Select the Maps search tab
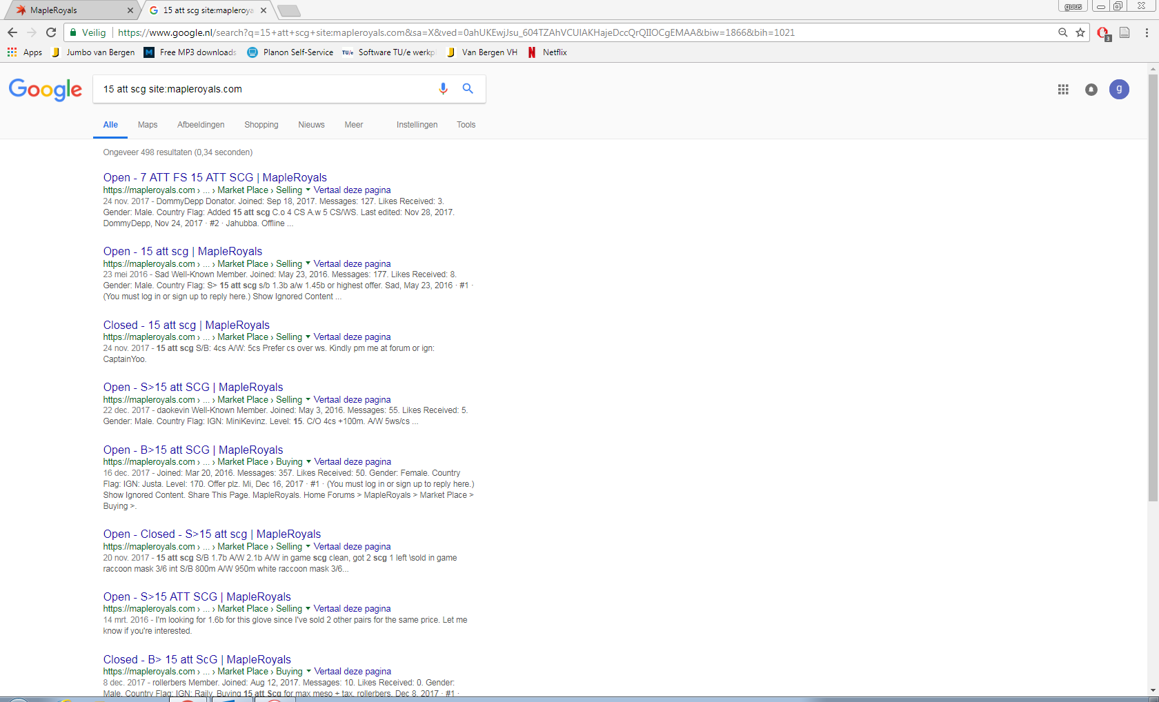This screenshot has height=702, width=1159. pos(148,125)
